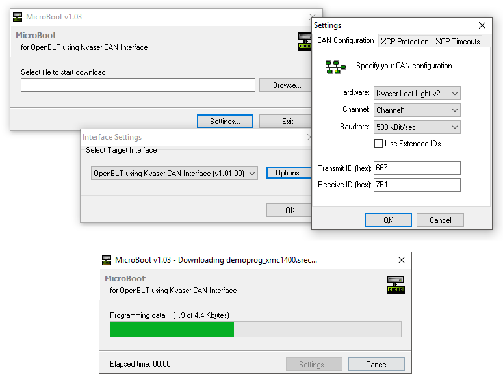Confirm the Settings dialog with OK
The height and width of the screenshot is (390, 503).
click(388, 220)
